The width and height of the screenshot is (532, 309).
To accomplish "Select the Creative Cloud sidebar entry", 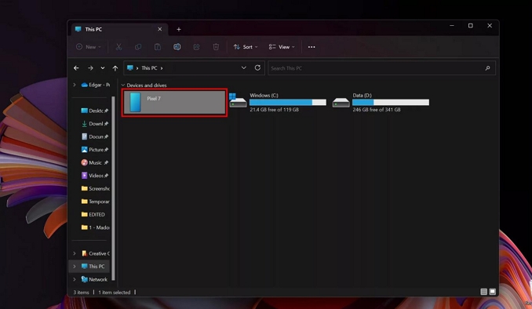I will tap(95, 253).
